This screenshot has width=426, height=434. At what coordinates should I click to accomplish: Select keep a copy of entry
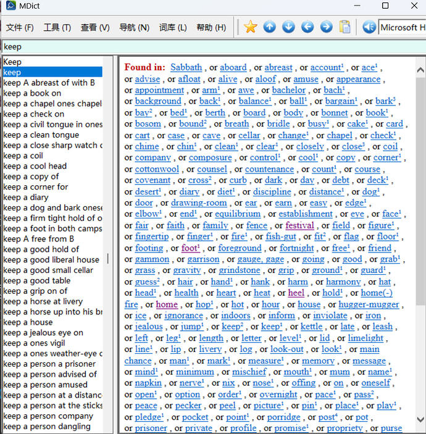(x=31, y=177)
